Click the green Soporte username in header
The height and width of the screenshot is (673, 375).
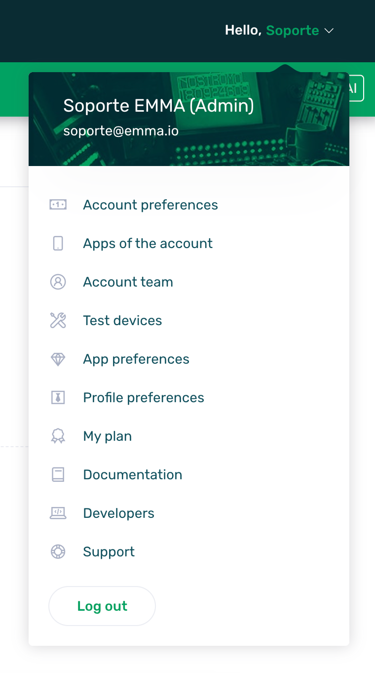click(293, 31)
